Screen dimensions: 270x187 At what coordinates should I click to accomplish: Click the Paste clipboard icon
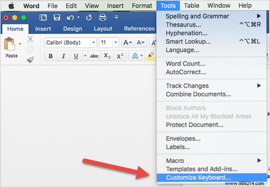[9, 44]
